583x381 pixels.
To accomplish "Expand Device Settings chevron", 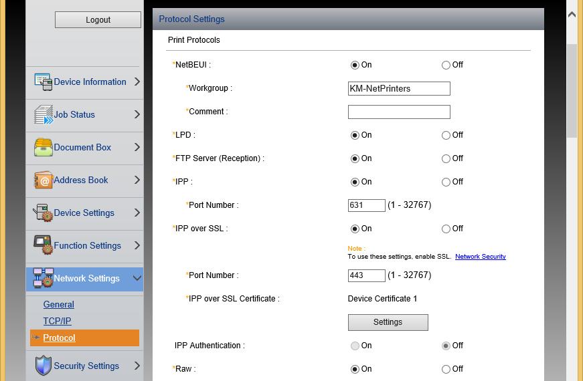I will [x=137, y=213].
